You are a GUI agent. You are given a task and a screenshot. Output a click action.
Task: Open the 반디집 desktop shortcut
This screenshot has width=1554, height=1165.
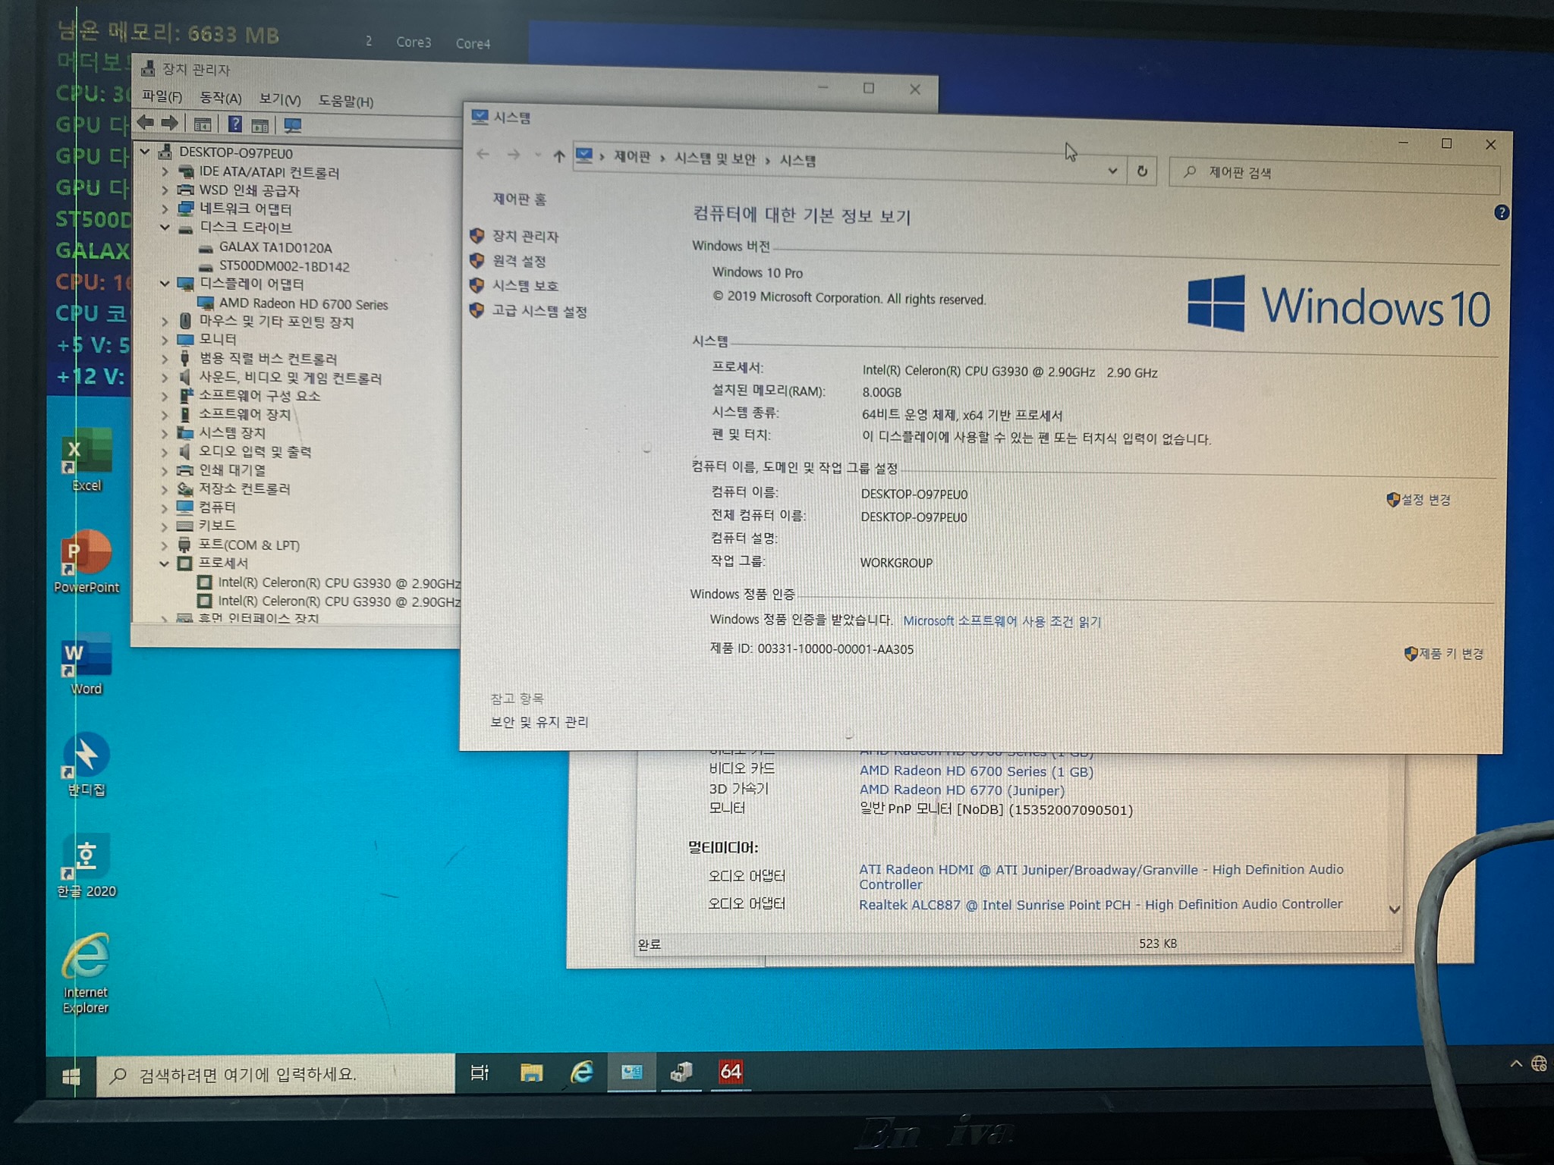click(x=87, y=765)
